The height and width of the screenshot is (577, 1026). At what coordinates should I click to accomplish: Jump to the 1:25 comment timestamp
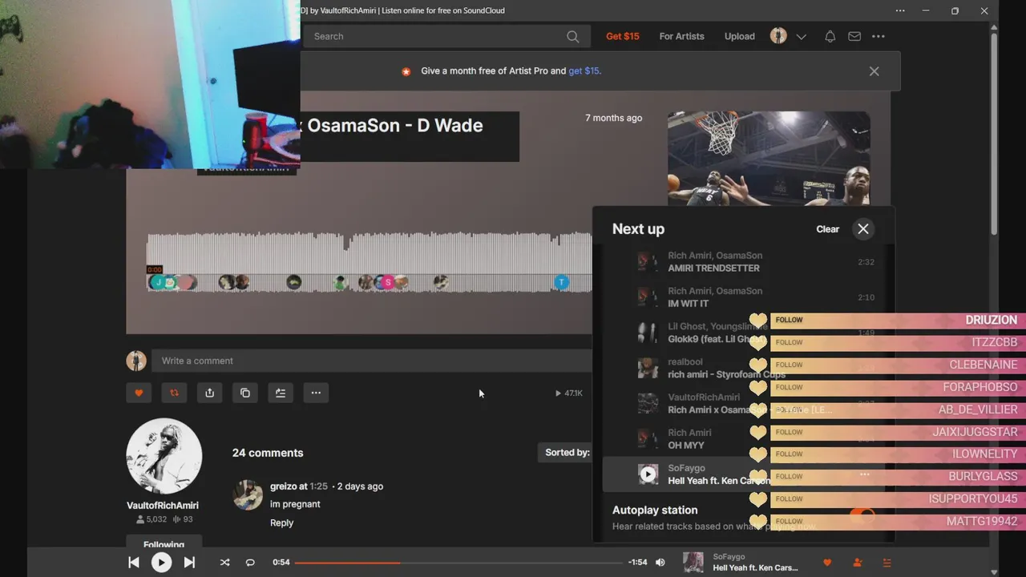[x=318, y=486]
